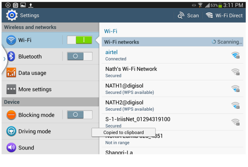Tap NATH2@digisol signal lock icon
The height and width of the screenshot is (167, 248).
235,105
